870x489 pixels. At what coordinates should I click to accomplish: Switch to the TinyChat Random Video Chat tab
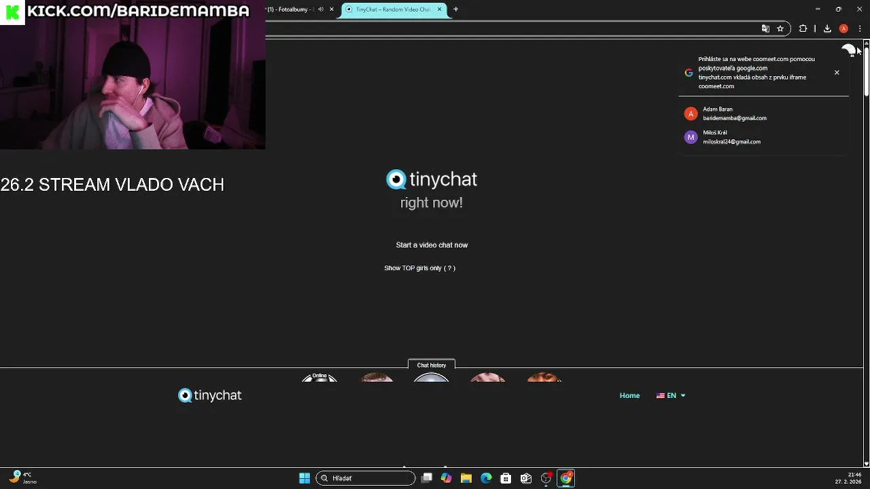[x=394, y=10]
